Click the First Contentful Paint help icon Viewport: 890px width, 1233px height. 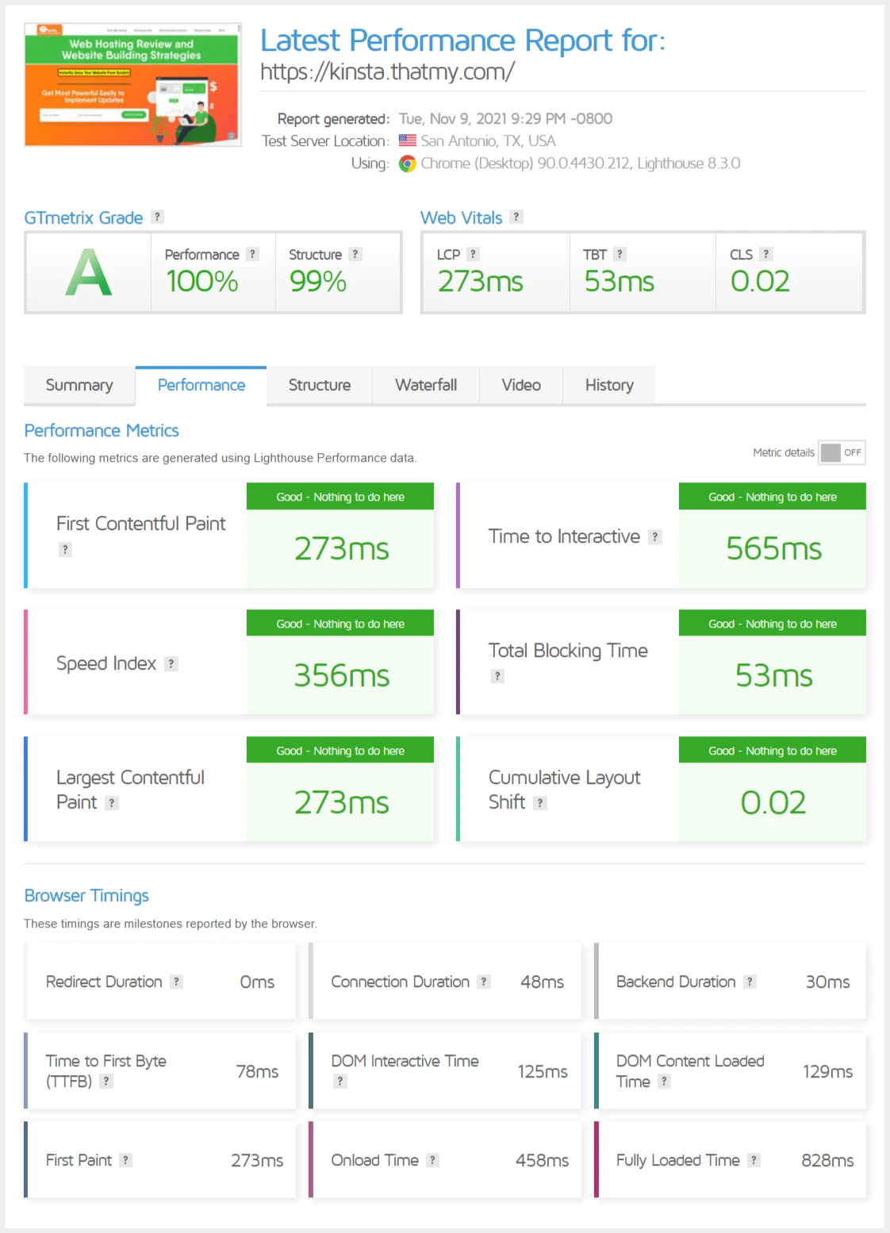pos(64,548)
